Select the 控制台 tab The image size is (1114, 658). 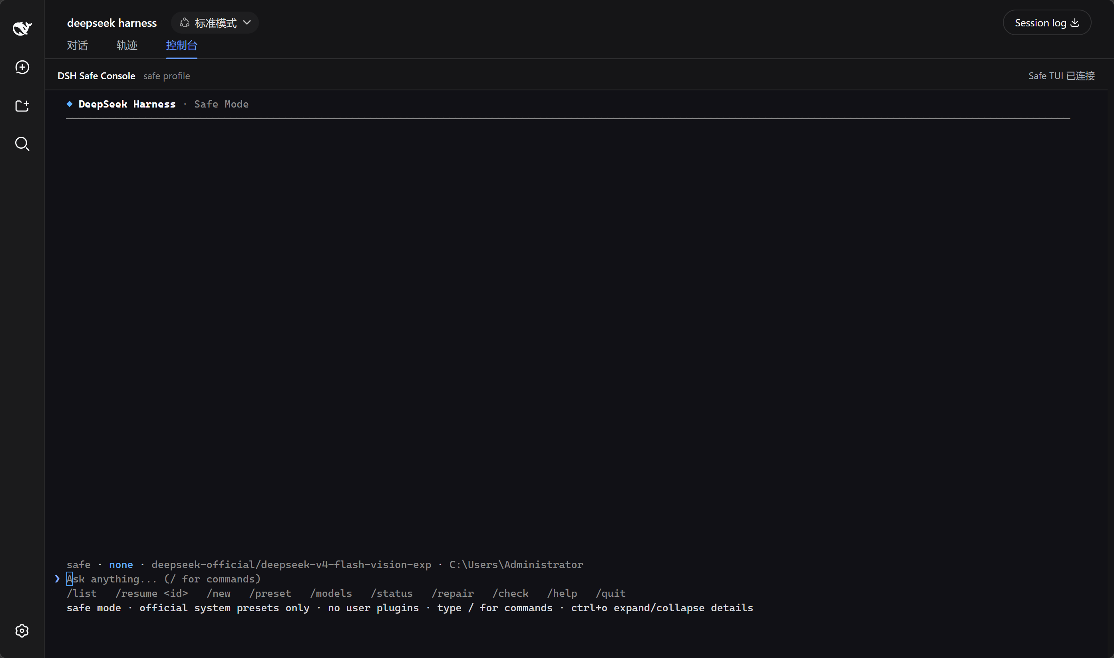pos(182,45)
